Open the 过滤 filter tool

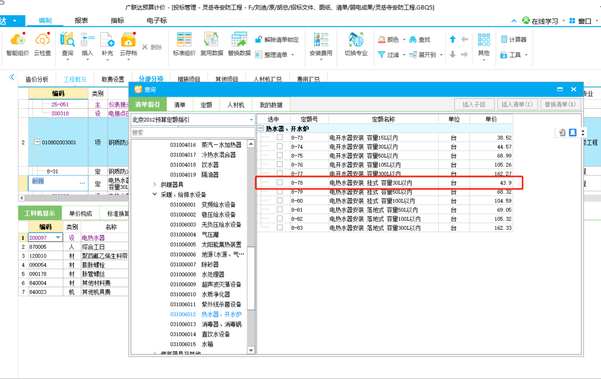pos(391,55)
